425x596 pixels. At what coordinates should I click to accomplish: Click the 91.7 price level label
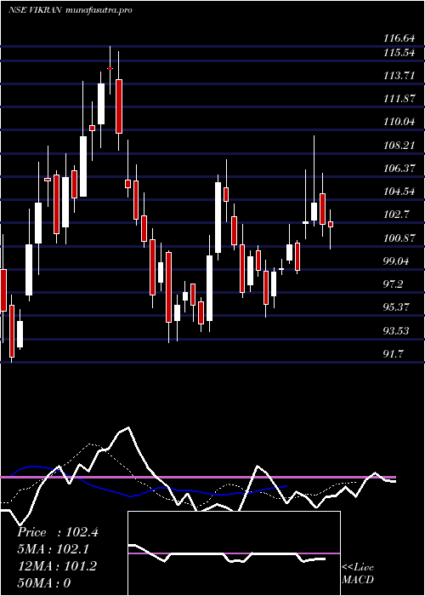(394, 354)
